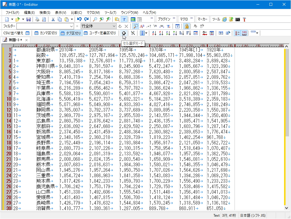Sort by length longest to shortest

coord(188,33)
